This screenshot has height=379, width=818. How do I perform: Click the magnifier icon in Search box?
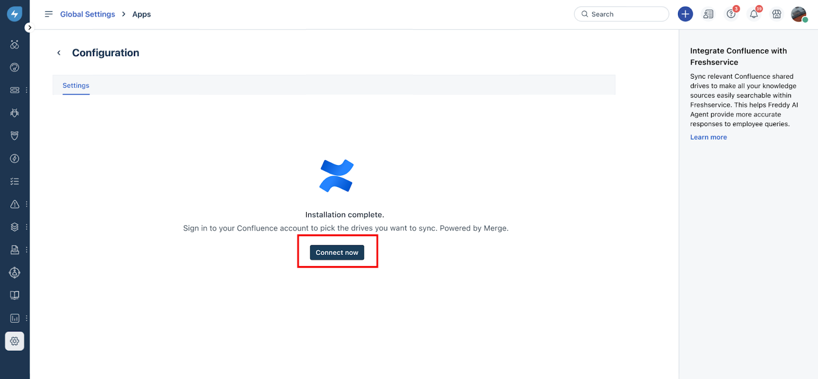(x=584, y=14)
